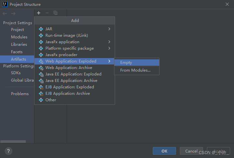Click the JAR artifact icon
234x158 pixels.
[41, 29]
